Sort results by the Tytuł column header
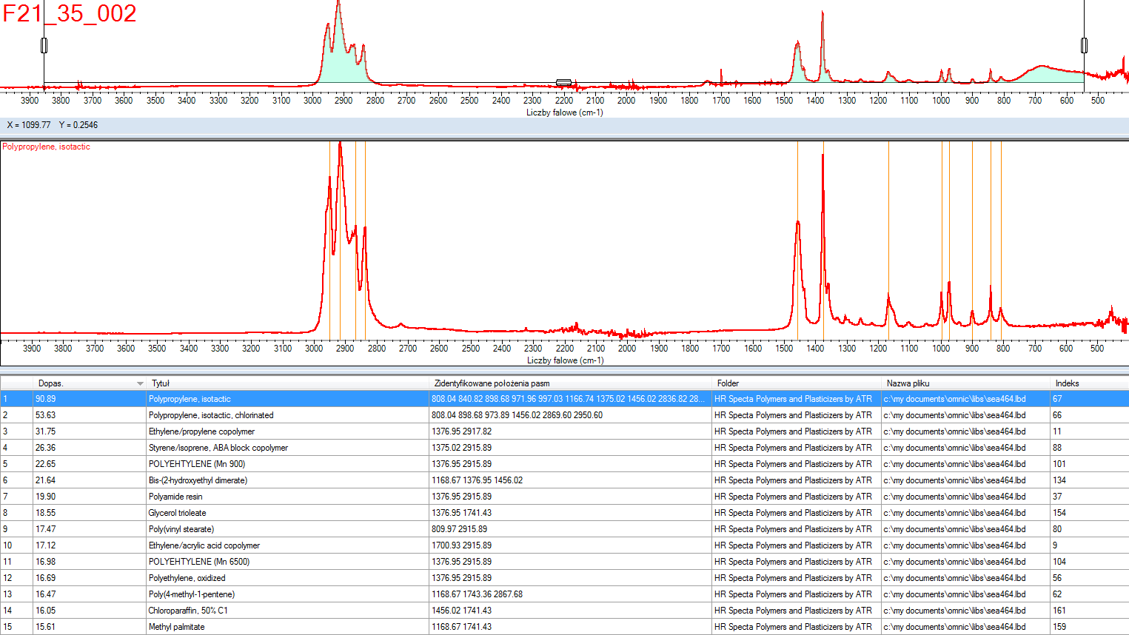Screen dimensions: 1129x635 (x=161, y=383)
